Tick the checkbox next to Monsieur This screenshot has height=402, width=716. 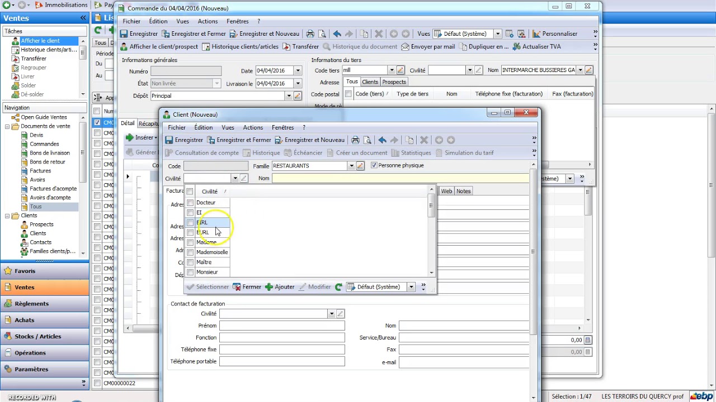click(190, 272)
